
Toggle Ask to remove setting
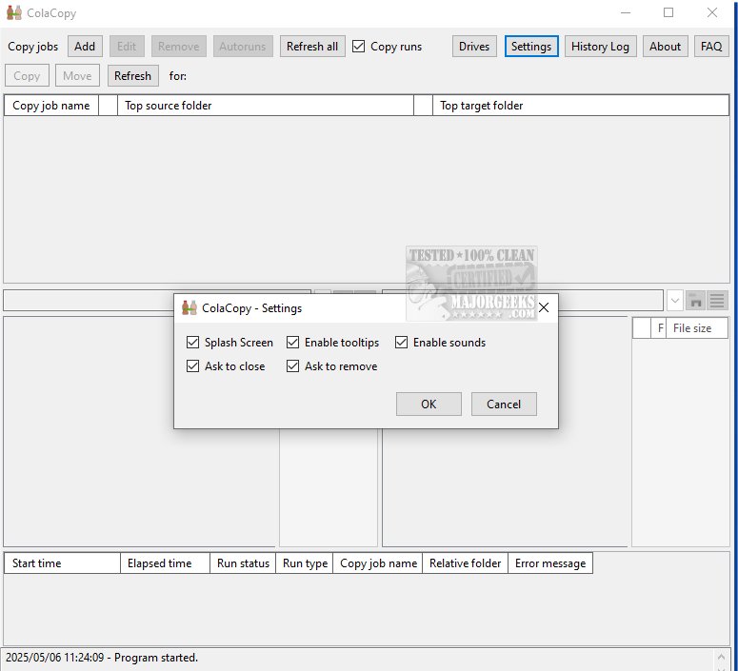coord(292,365)
